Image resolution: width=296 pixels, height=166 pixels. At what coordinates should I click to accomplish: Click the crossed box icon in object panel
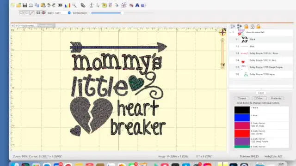[253, 27]
